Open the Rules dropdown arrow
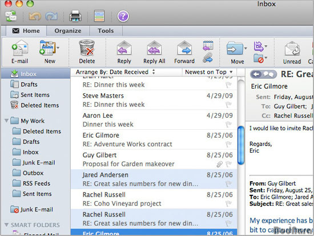This screenshot has width=314, height=236. click(266, 46)
